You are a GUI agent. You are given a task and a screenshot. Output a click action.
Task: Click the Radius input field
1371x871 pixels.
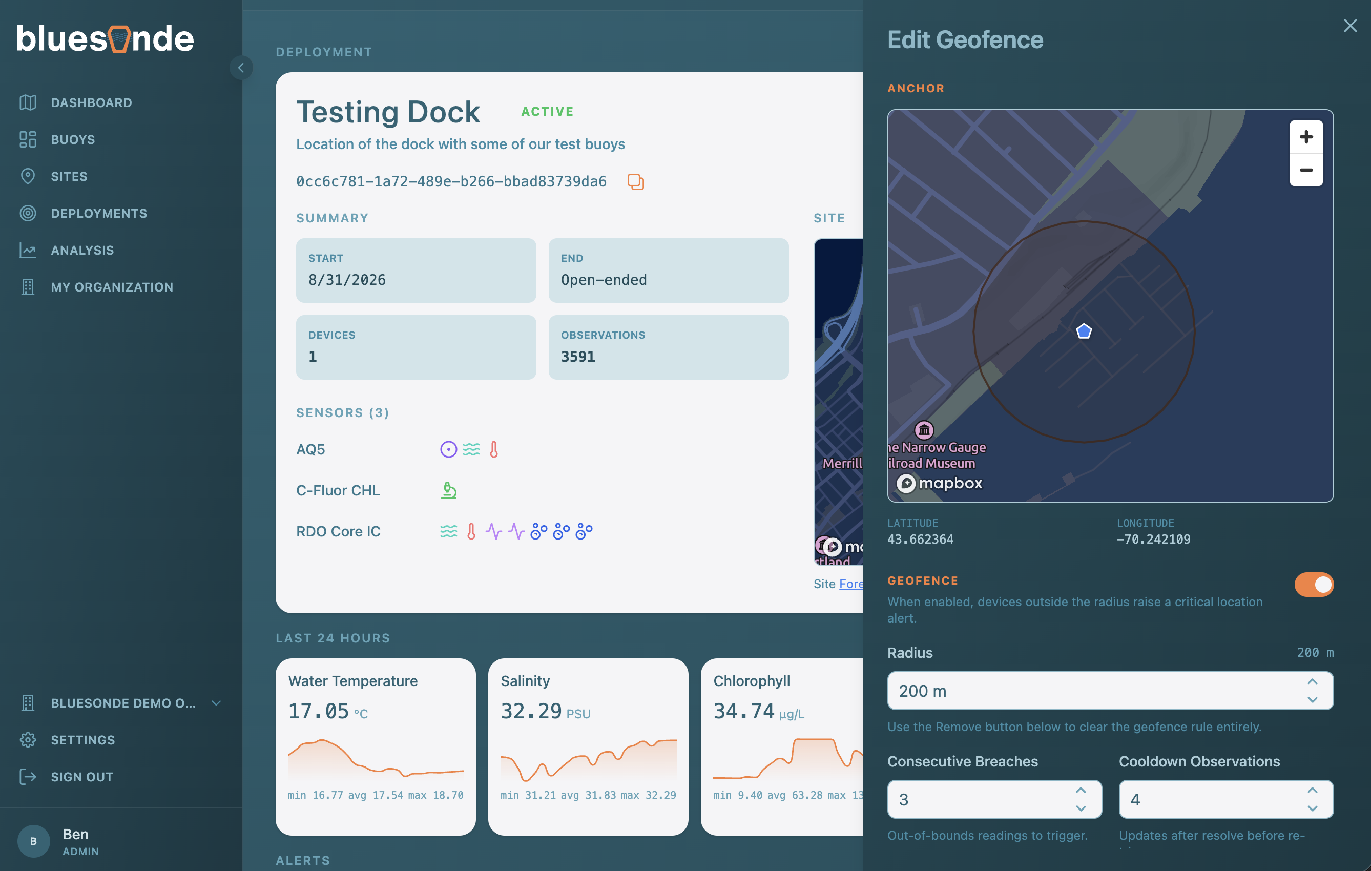click(x=1110, y=691)
